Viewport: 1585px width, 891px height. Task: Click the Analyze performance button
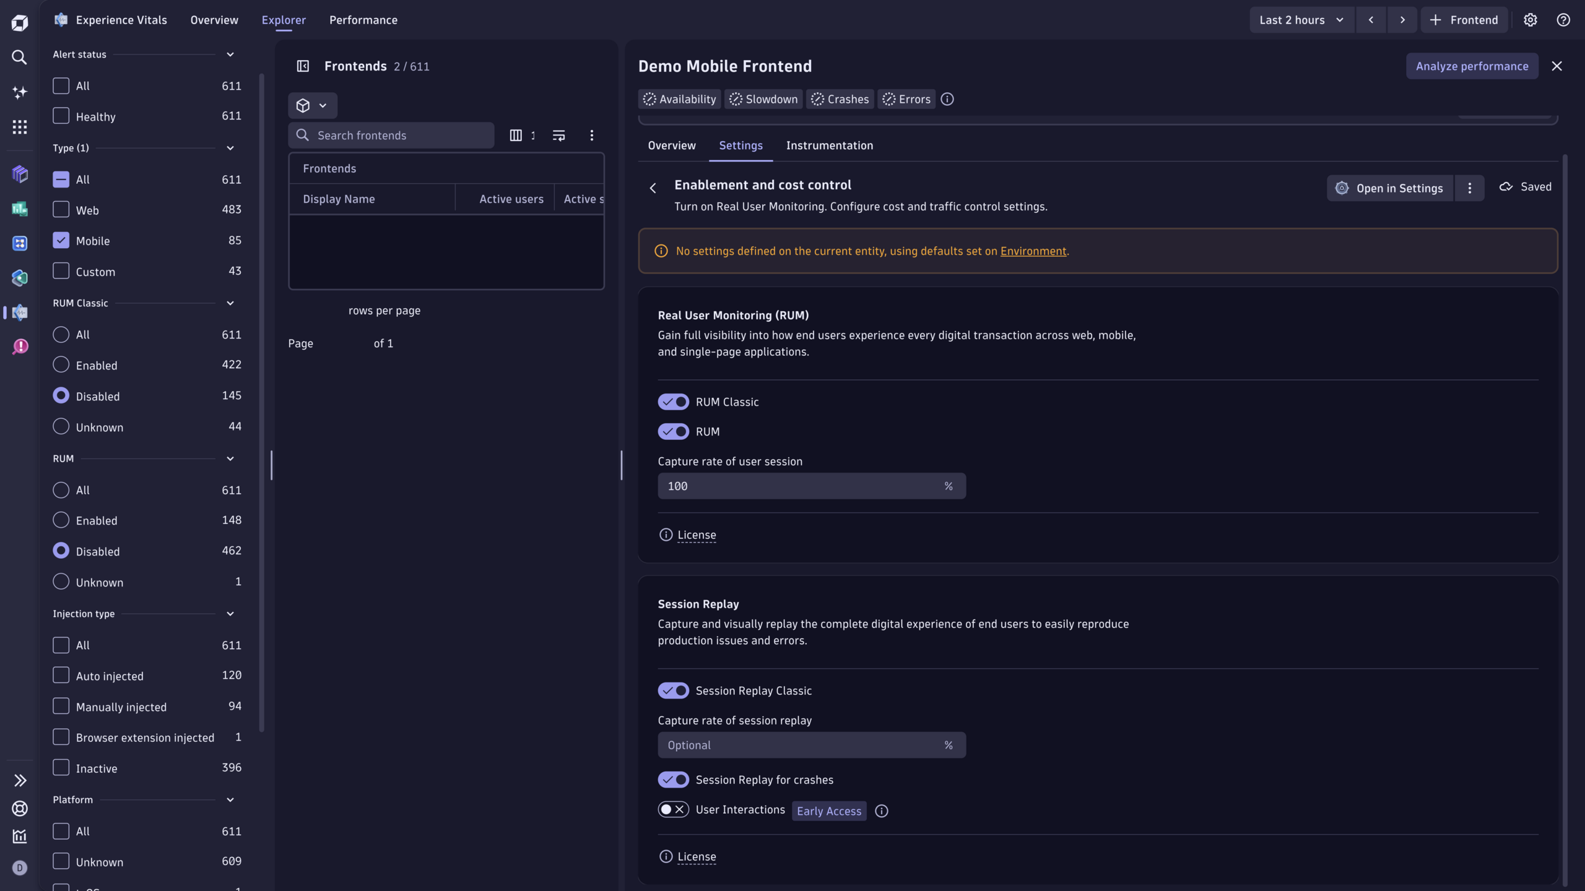(x=1471, y=66)
